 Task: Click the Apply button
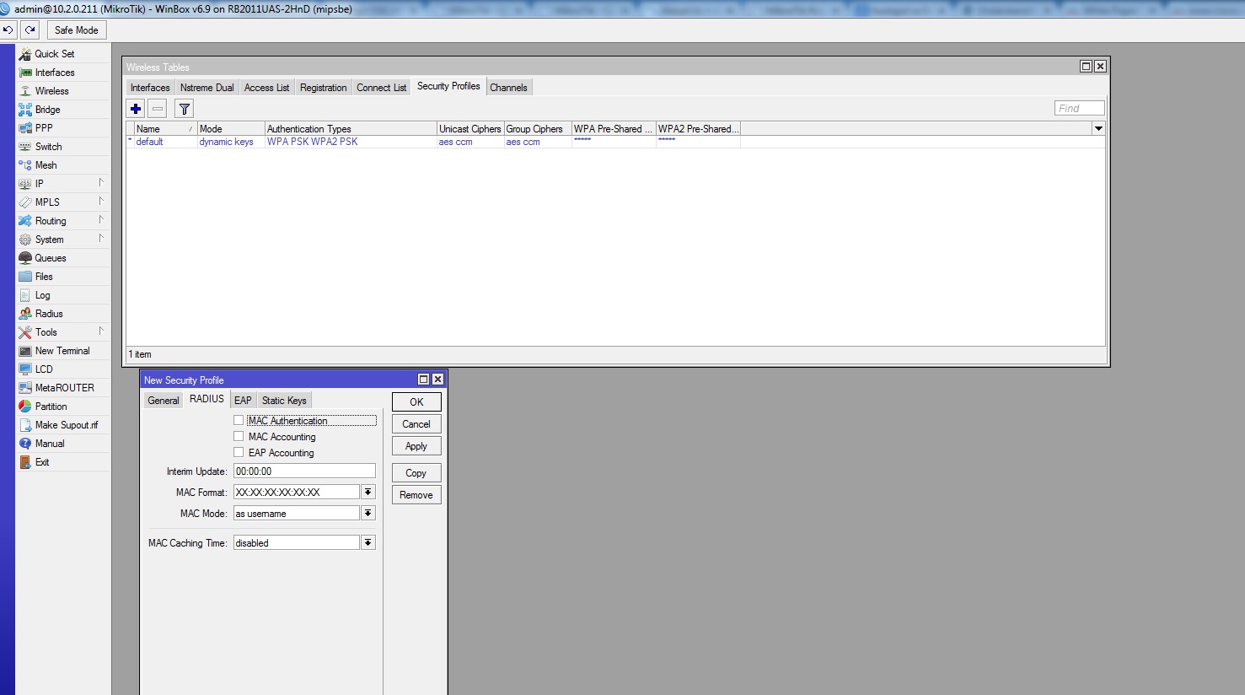click(416, 446)
